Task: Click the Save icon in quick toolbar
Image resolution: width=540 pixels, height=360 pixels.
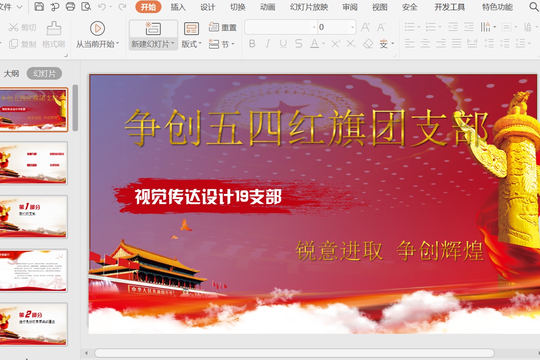Action: (39, 7)
